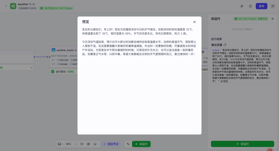Toggle the minimap icon in bottom toolbar
This screenshot has width=279, height=151.
click(x=95, y=144)
